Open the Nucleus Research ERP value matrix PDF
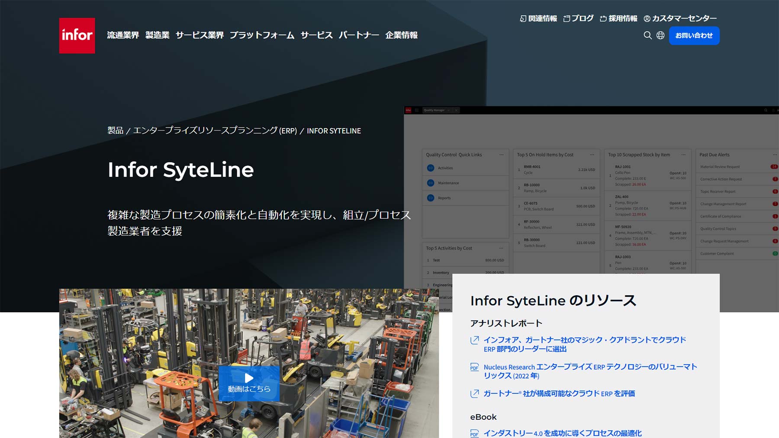The width and height of the screenshot is (779, 438). (x=590, y=371)
